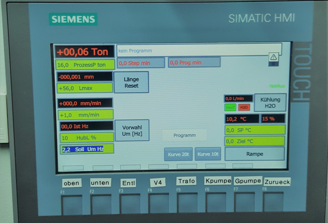The image size is (328, 223).
Task: Open the Programm selector
Action: [184, 135]
